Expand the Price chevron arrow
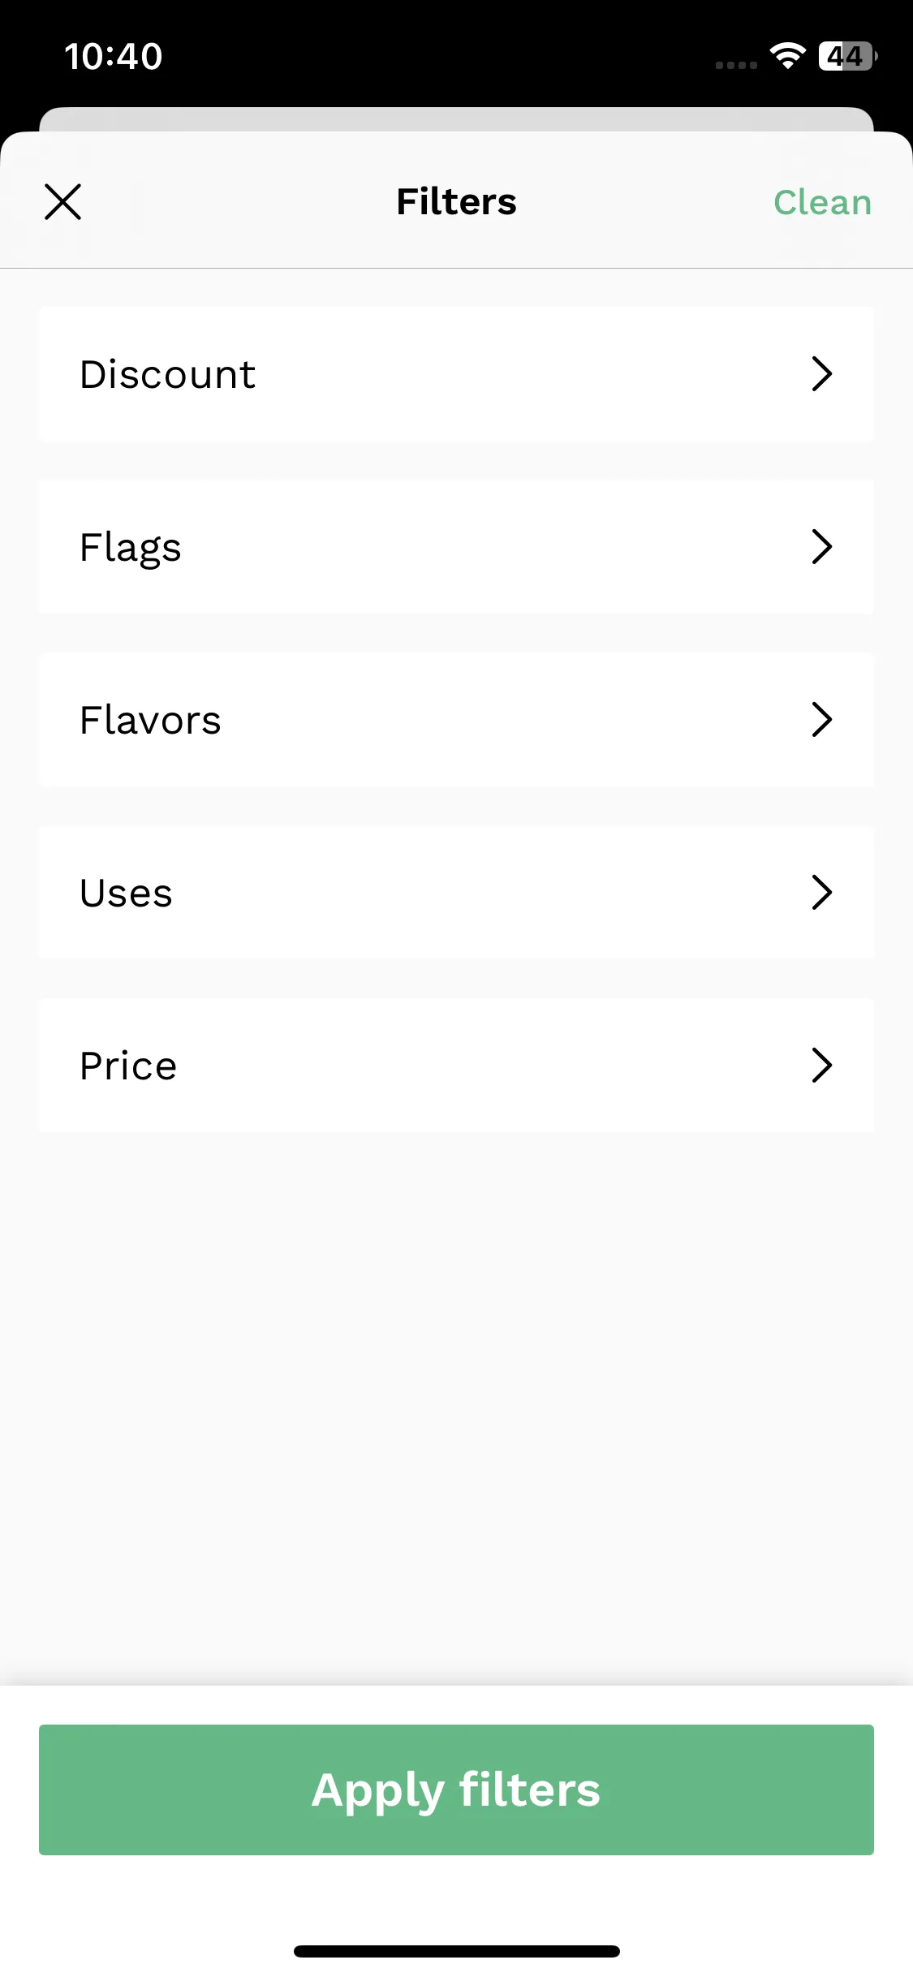The image size is (913, 1977). 822,1066
